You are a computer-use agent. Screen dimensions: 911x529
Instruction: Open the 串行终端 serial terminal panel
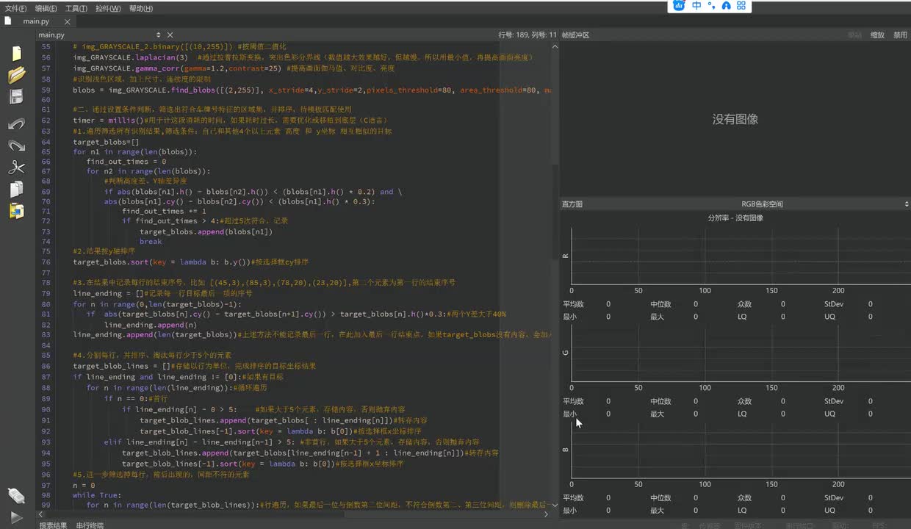coord(90,525)
